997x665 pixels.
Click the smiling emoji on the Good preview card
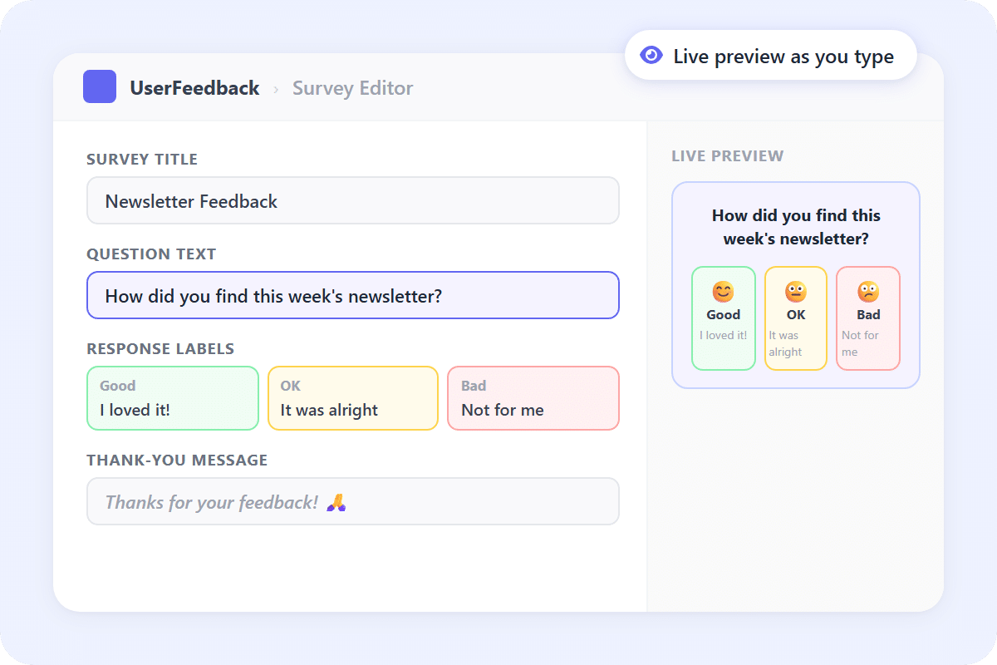723,292
